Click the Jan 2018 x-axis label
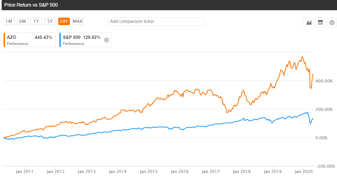 point(242,171)
